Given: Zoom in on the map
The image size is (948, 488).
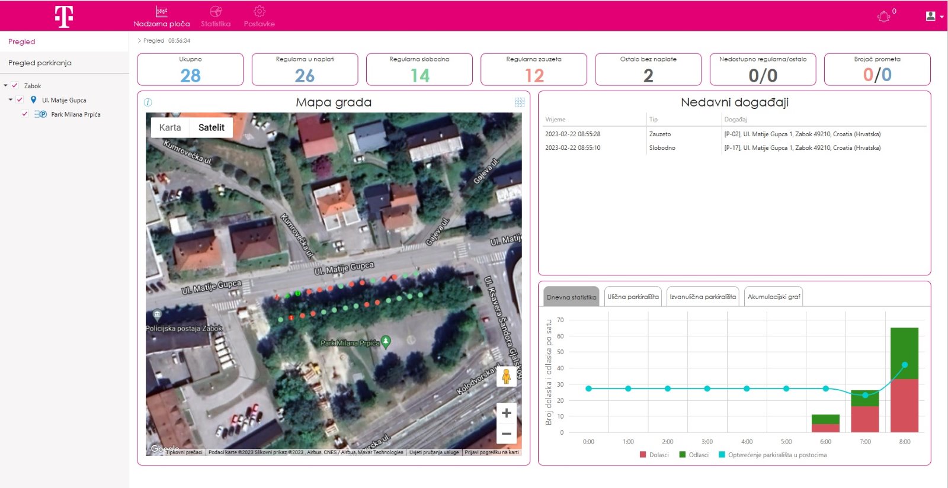Looking at the screenshot, I should pyautogui.click(x=506, y=413).
